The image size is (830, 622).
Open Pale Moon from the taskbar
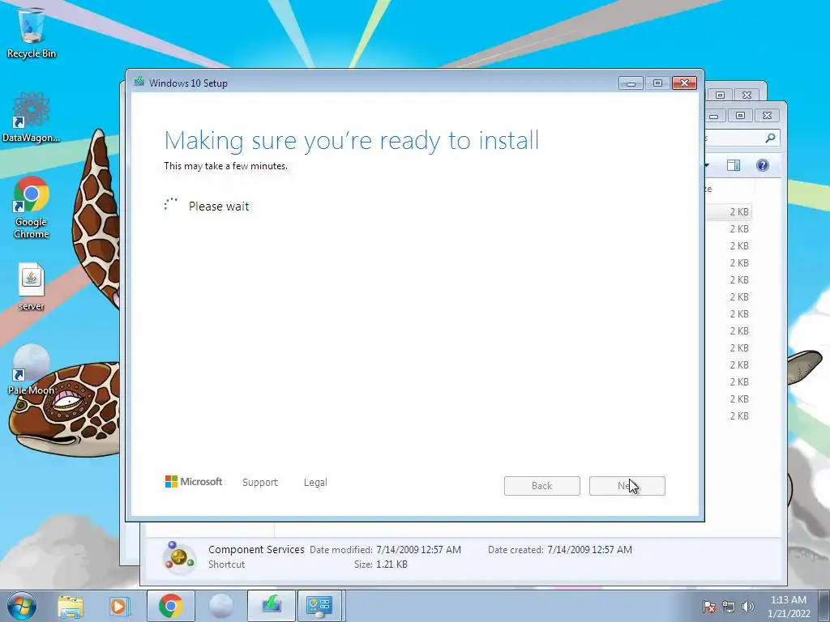pyautogui.click(x=220, y=606)
